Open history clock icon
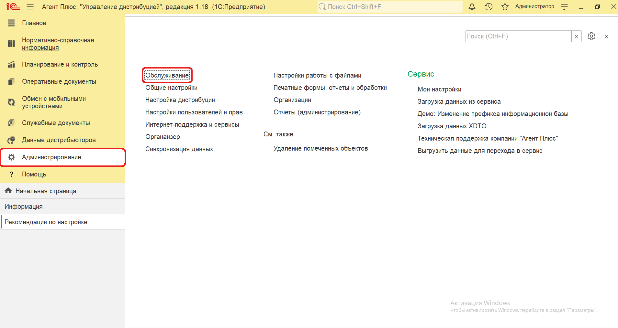 [x=489, y=6]
